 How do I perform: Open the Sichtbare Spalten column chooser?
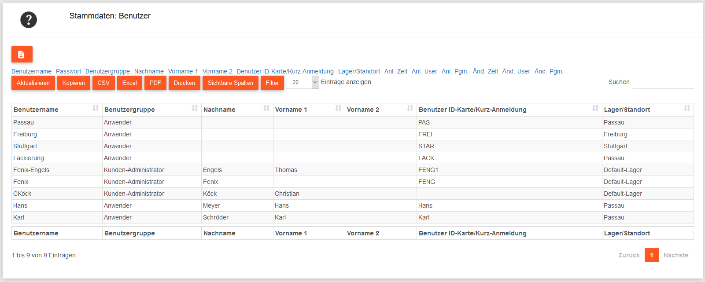[x=230, y=83]
